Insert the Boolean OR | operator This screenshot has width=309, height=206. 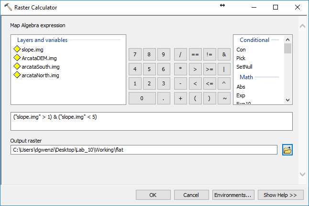[224, 69]
